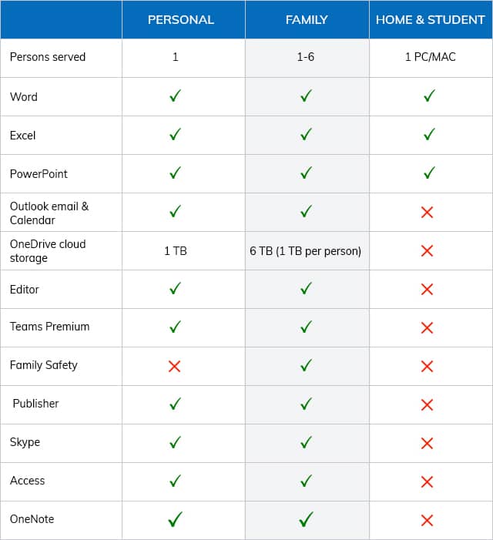Click the HOME & STUDENT column header
This screenshot has width=493, height=540.
click(x=431, y=19)
